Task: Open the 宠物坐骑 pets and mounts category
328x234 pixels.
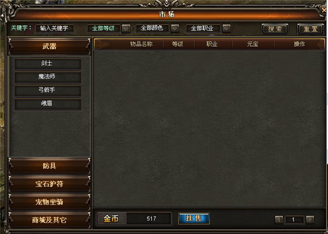Action: [x=50, y=202]
